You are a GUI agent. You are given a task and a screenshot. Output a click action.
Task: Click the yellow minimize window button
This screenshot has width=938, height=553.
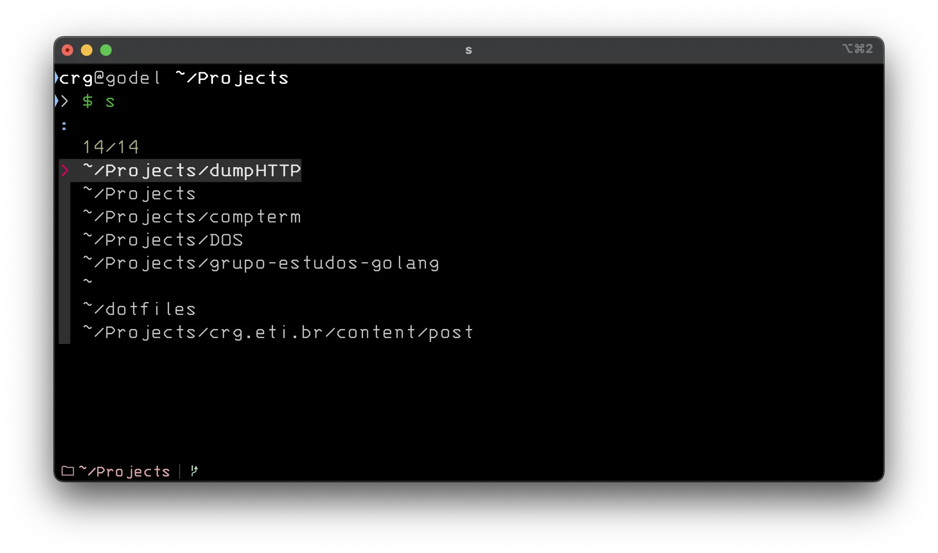pyautogui.click(x=87, y=50)
